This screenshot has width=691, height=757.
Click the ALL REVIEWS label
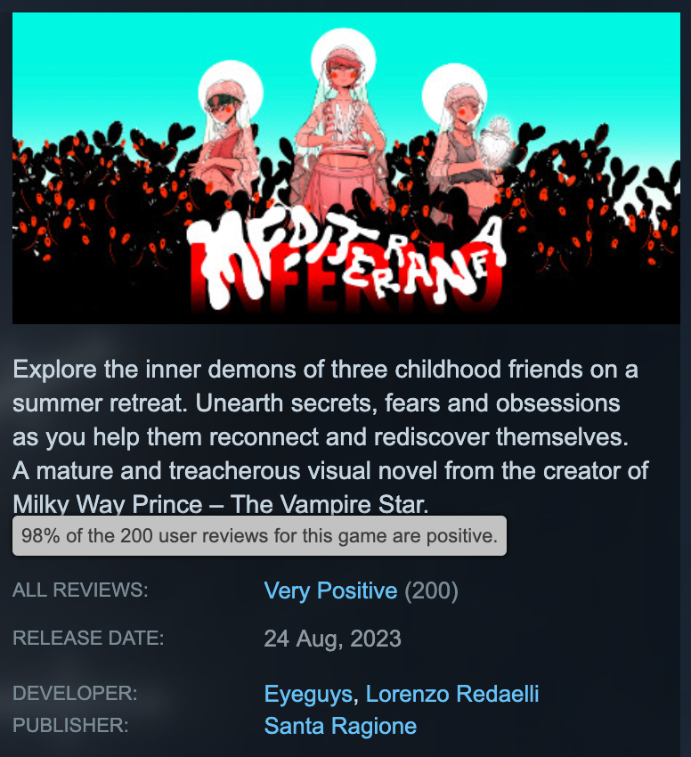click(80, 590)
